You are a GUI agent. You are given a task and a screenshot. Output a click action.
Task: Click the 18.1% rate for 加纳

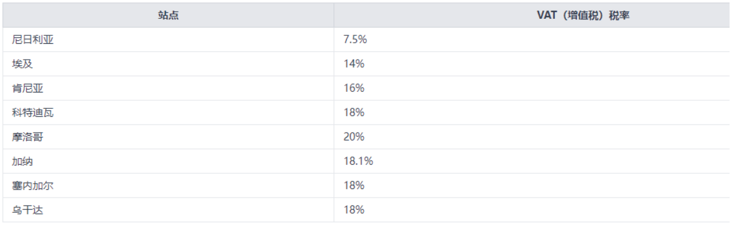click(x=358, y=161)
